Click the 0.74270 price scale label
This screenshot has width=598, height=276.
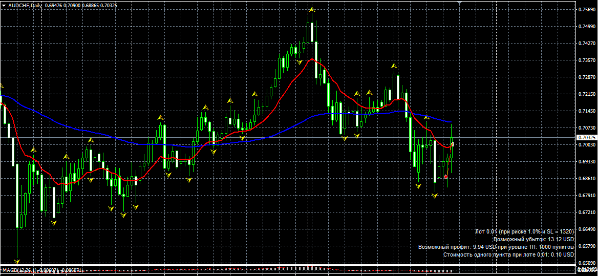pos(587,44)
